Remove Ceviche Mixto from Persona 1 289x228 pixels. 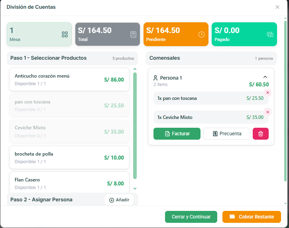click(267, 112)
